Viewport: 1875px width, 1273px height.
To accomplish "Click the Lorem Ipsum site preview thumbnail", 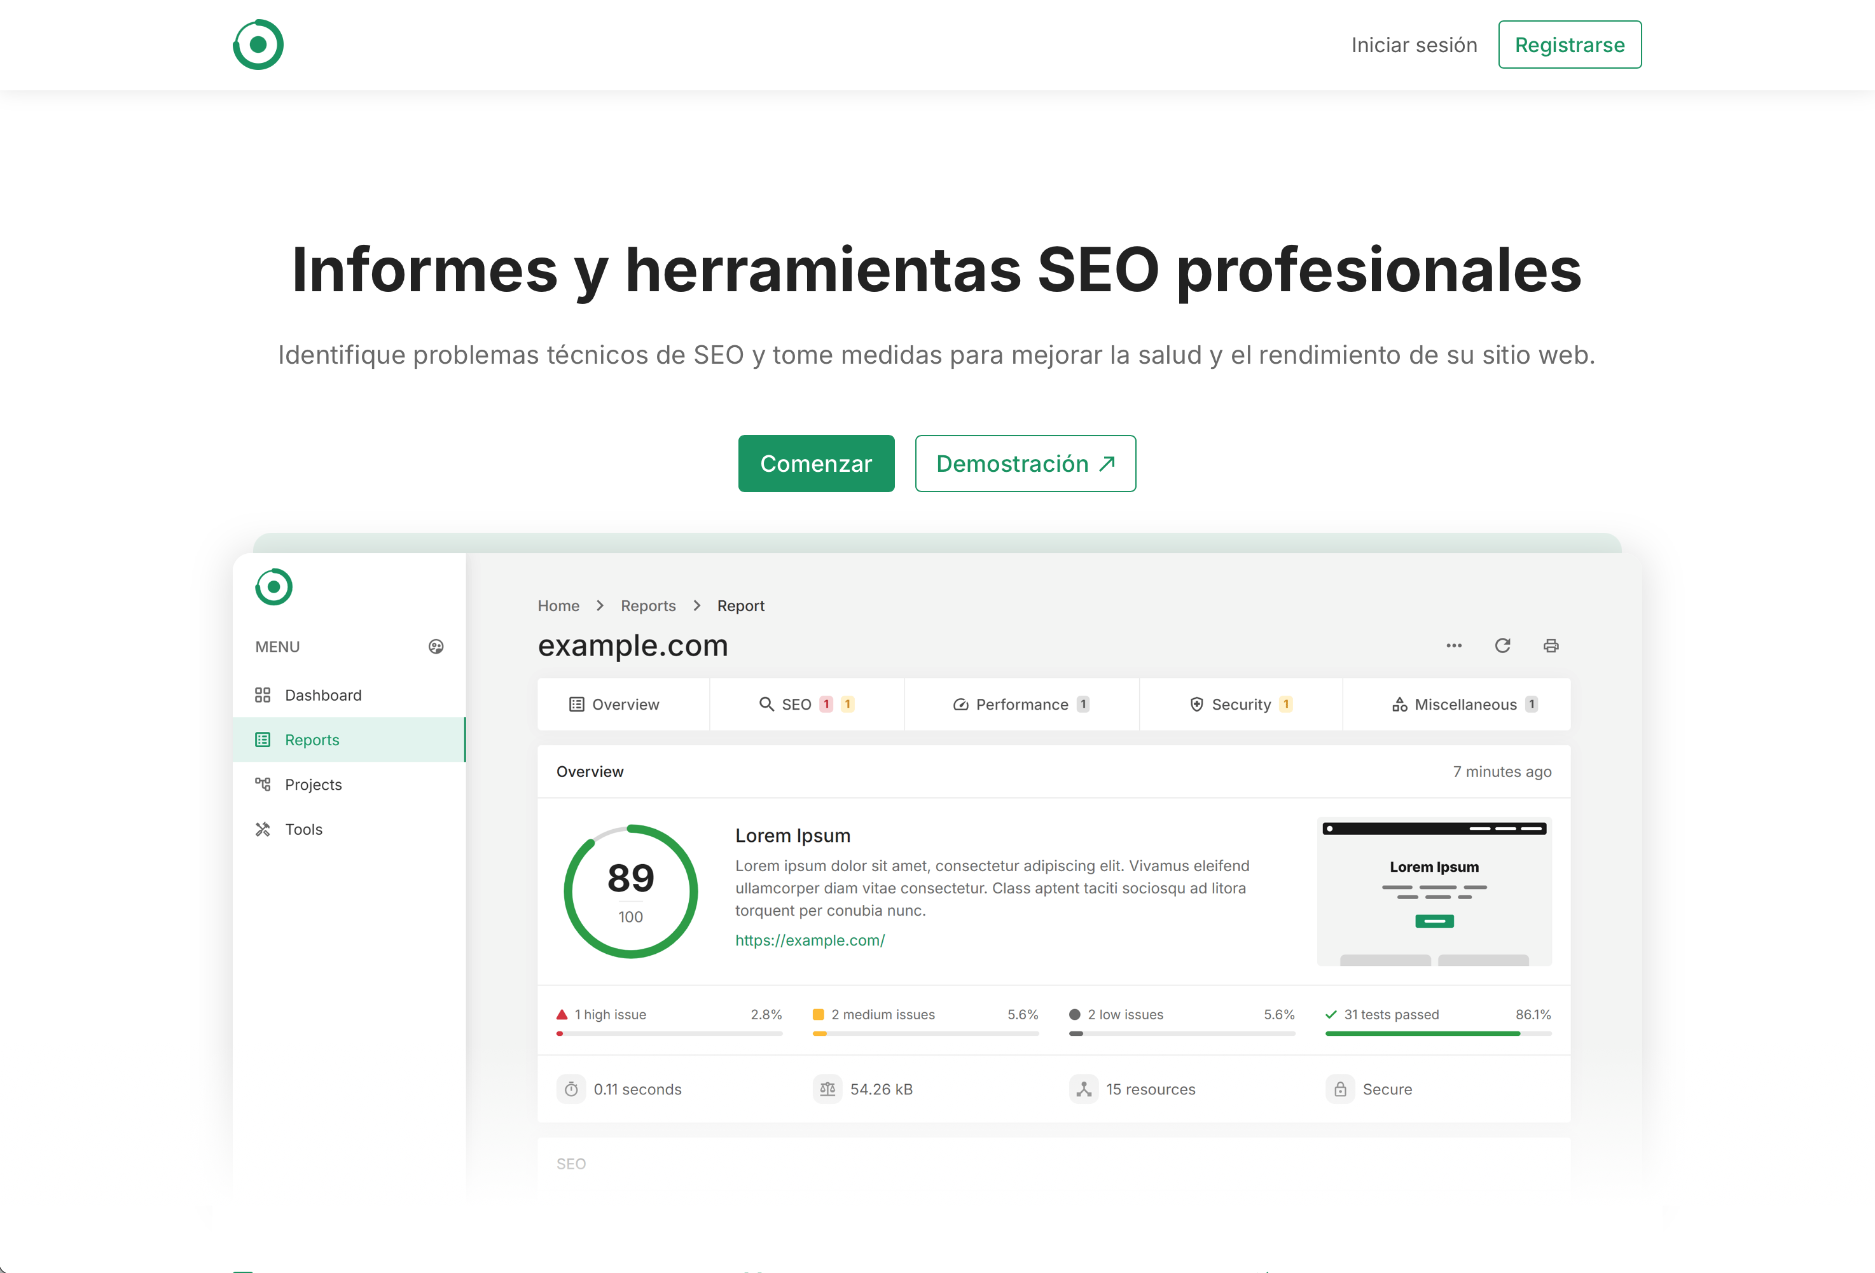I will [1434, 891].
